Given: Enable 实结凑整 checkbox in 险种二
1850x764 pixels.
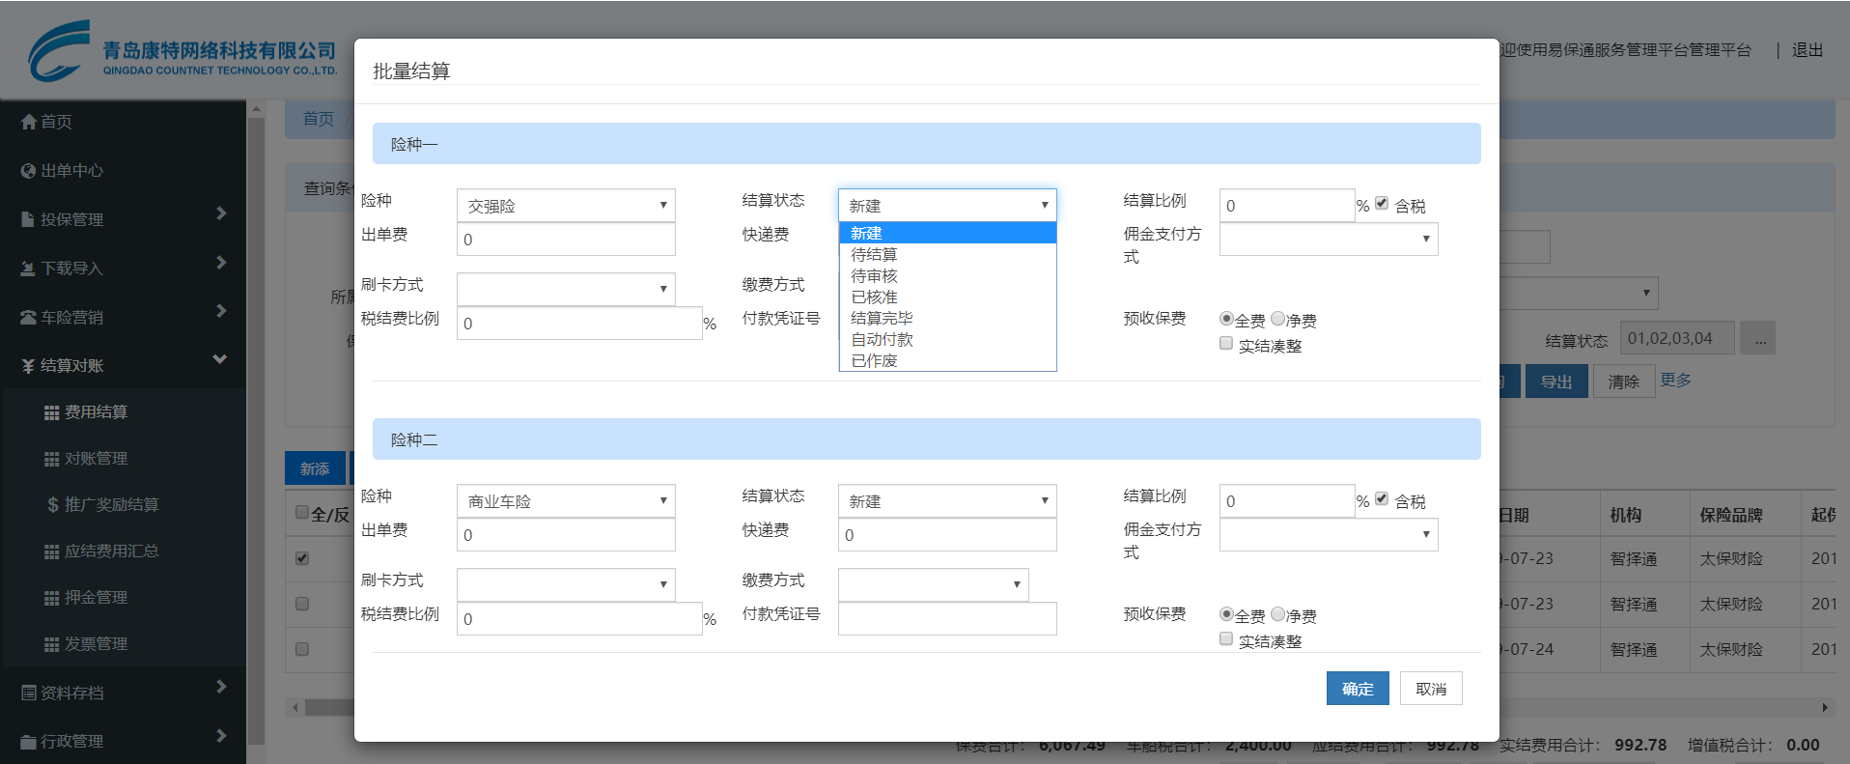Looking at the screenshot, I should tap(1226, 639).
